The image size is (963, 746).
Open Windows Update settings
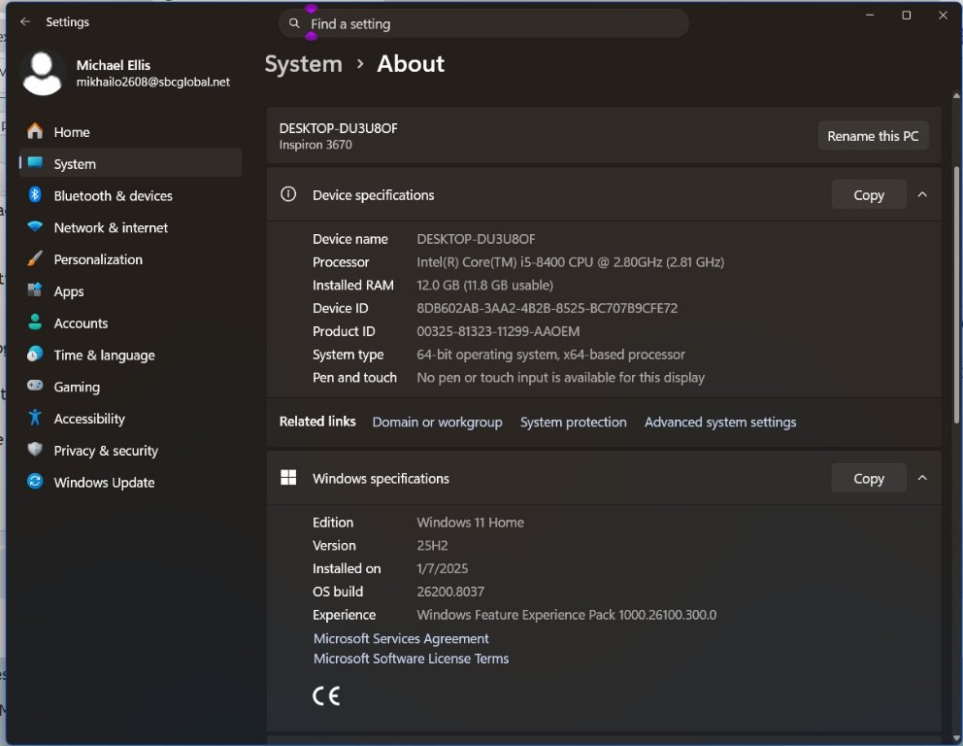pyautogui.click(x=104, y=483)
